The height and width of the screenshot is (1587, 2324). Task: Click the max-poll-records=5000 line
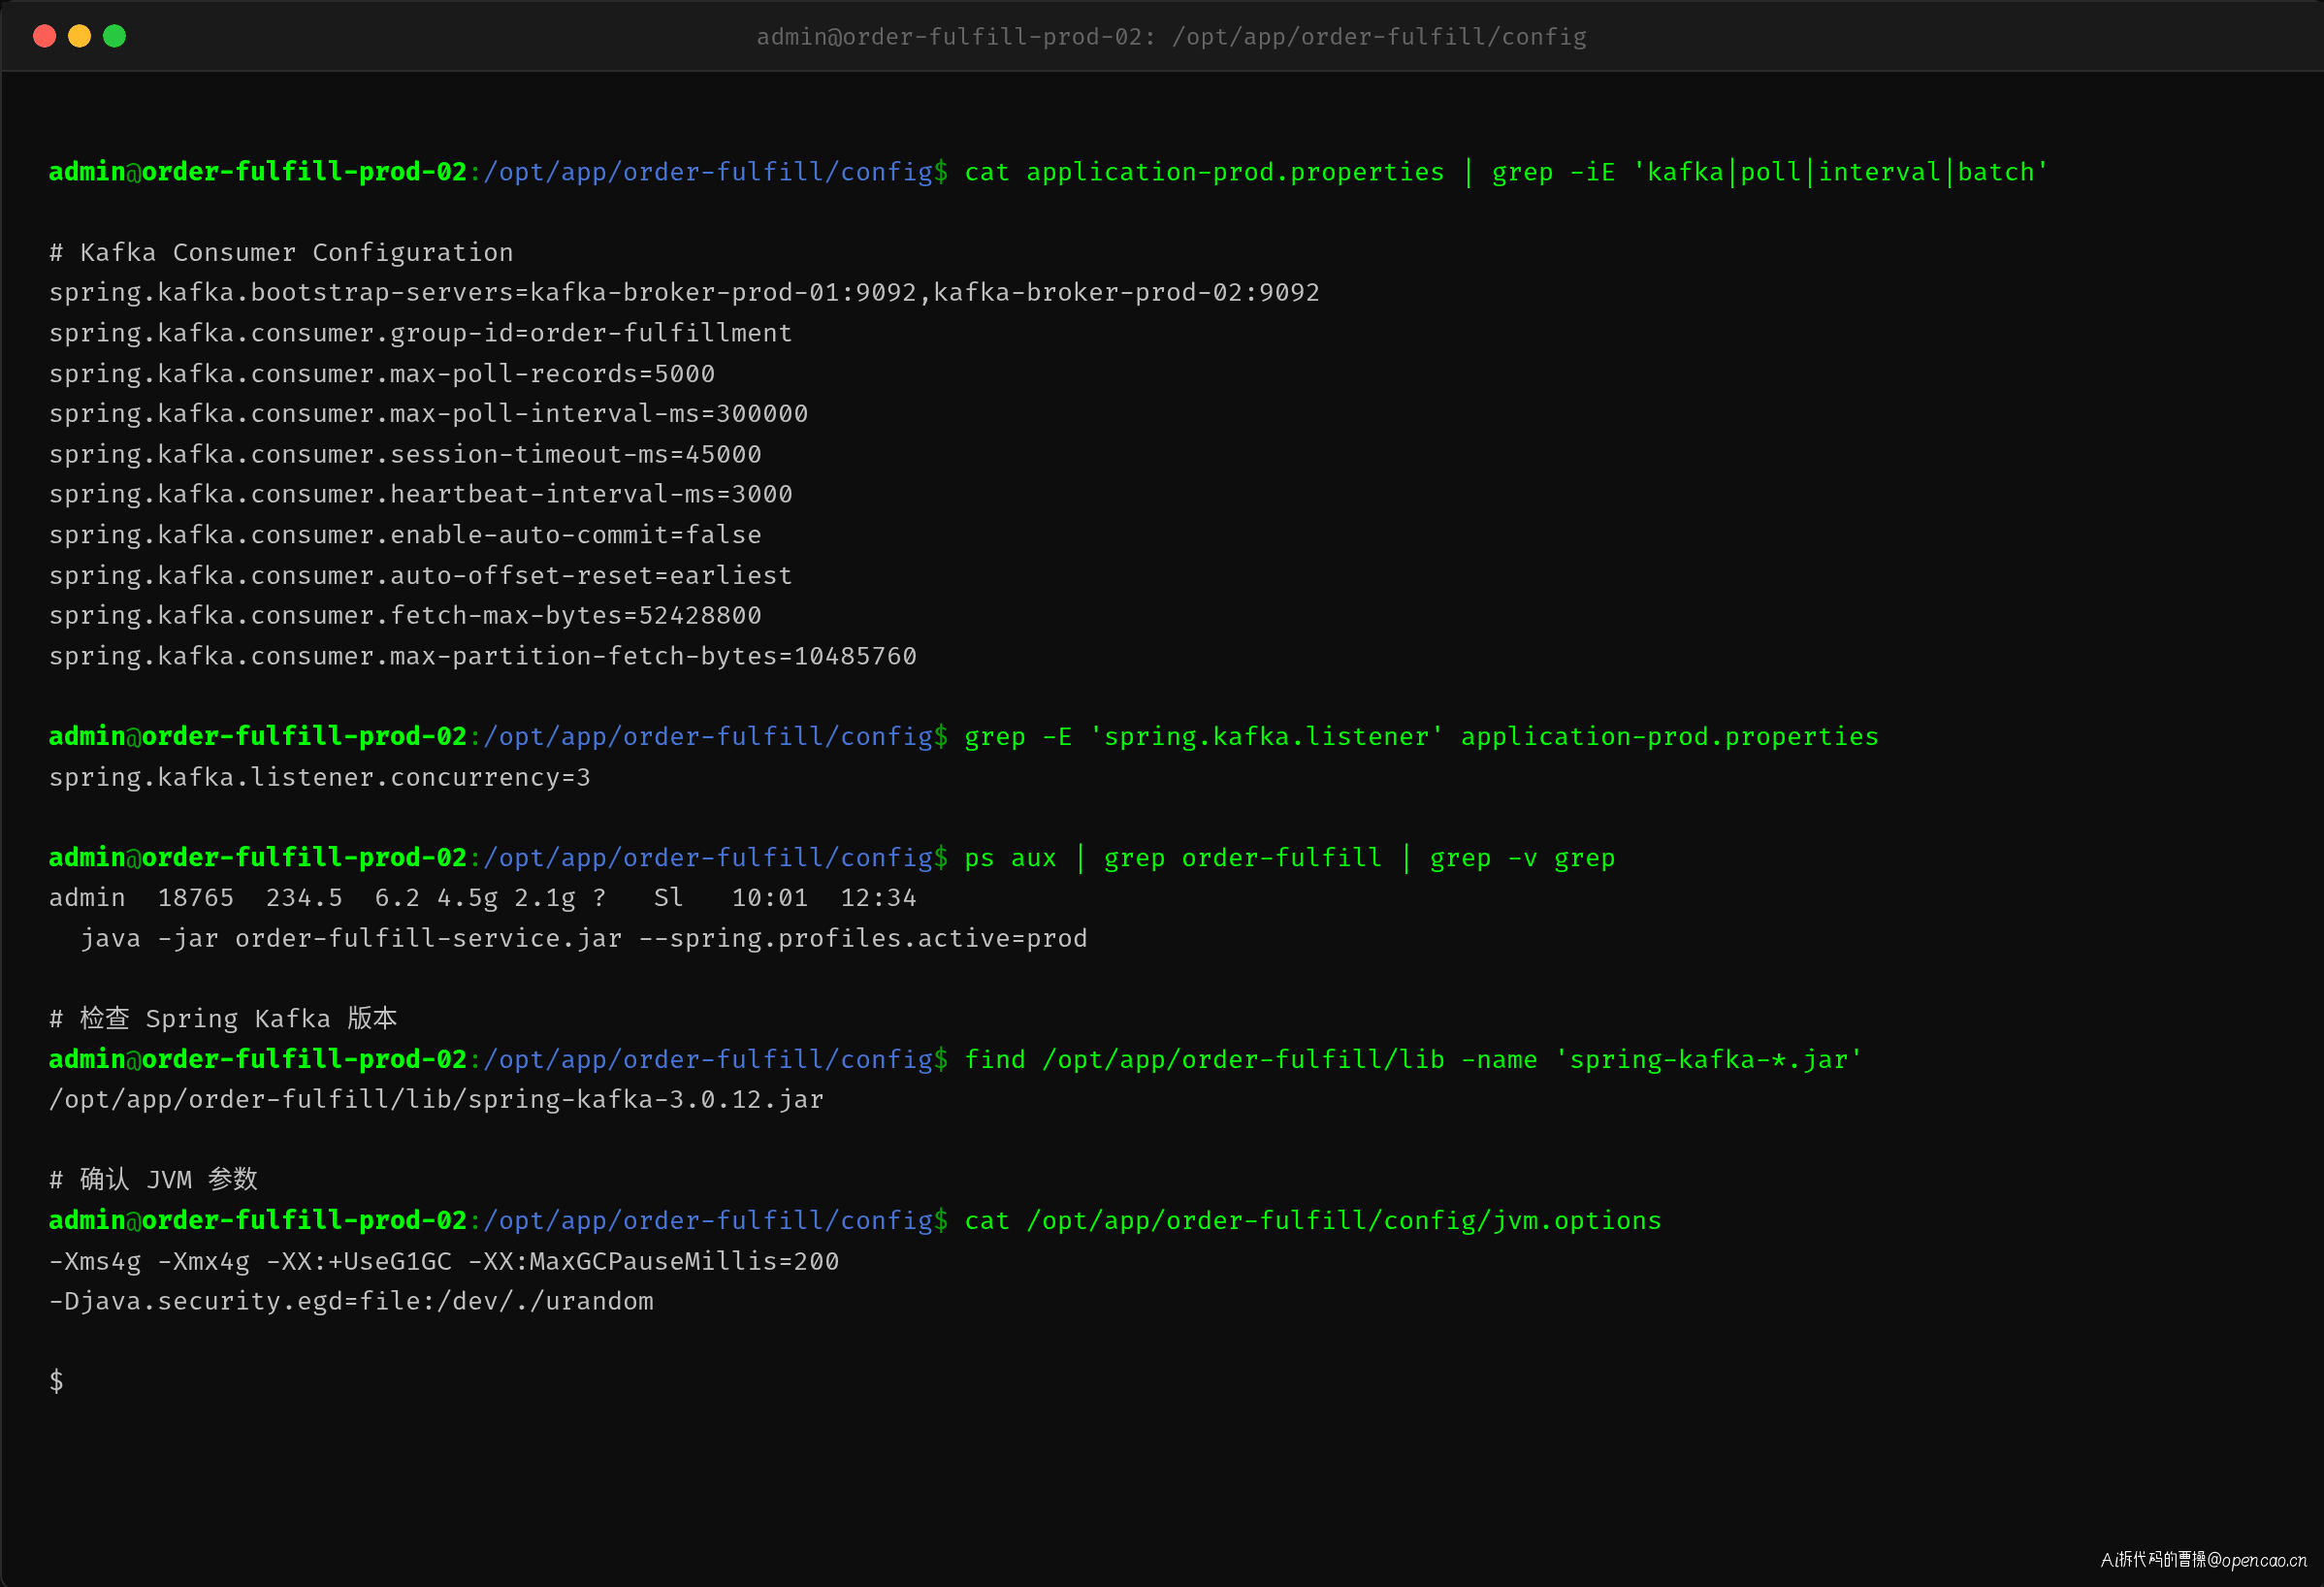click(382, 374)
